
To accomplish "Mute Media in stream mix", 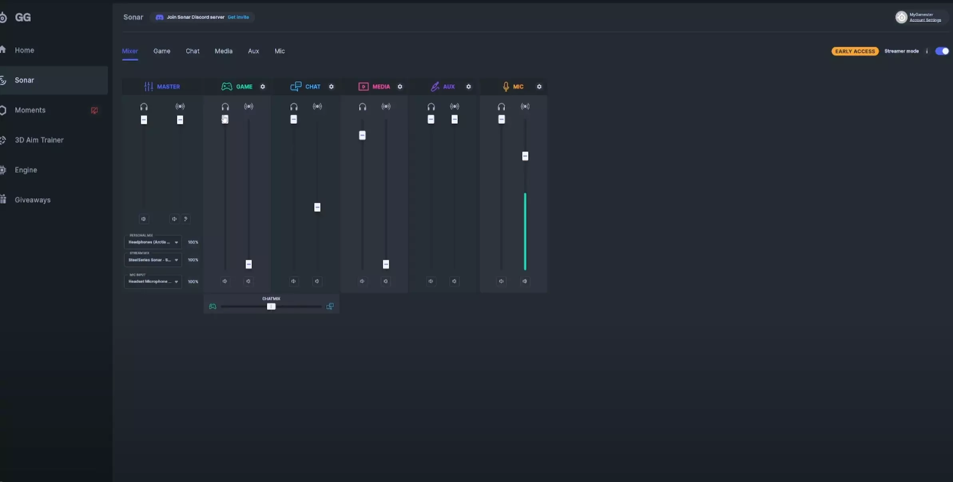I will coord(385,281).
